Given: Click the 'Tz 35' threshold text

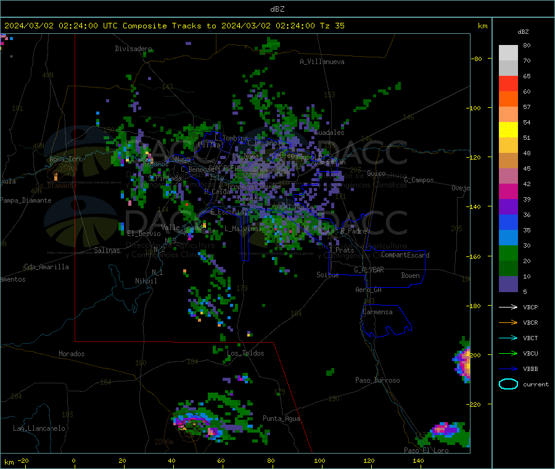Looking at the screenshot, I should pos(332,26).
